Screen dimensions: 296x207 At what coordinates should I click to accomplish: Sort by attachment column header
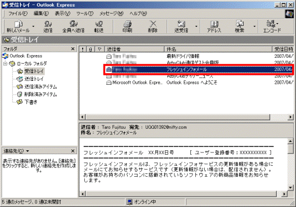(x=91, y=50)
